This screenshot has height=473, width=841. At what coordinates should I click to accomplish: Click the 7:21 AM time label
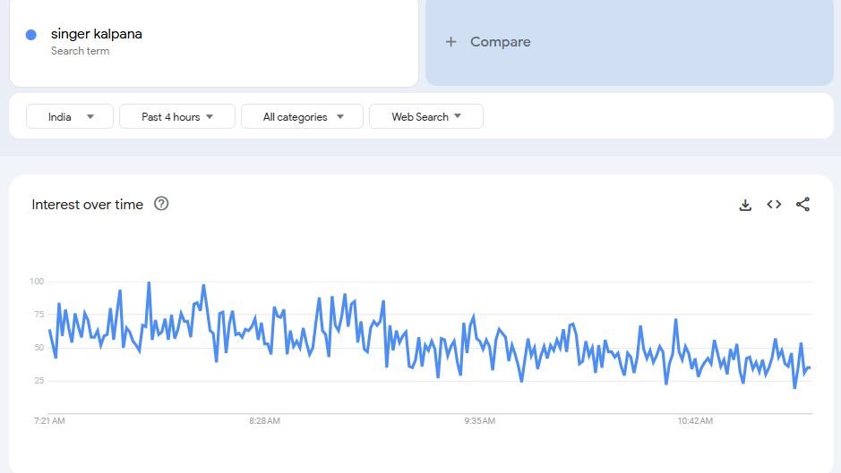(x=48, y=420)
